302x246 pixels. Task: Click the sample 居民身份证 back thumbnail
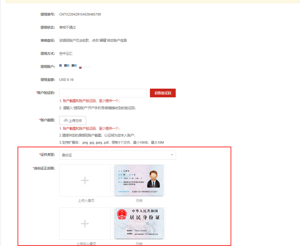click(x=139, y=224)
